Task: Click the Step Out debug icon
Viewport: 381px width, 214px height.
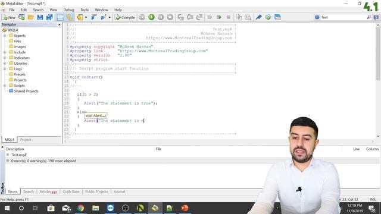Action: tap(199, 17)
